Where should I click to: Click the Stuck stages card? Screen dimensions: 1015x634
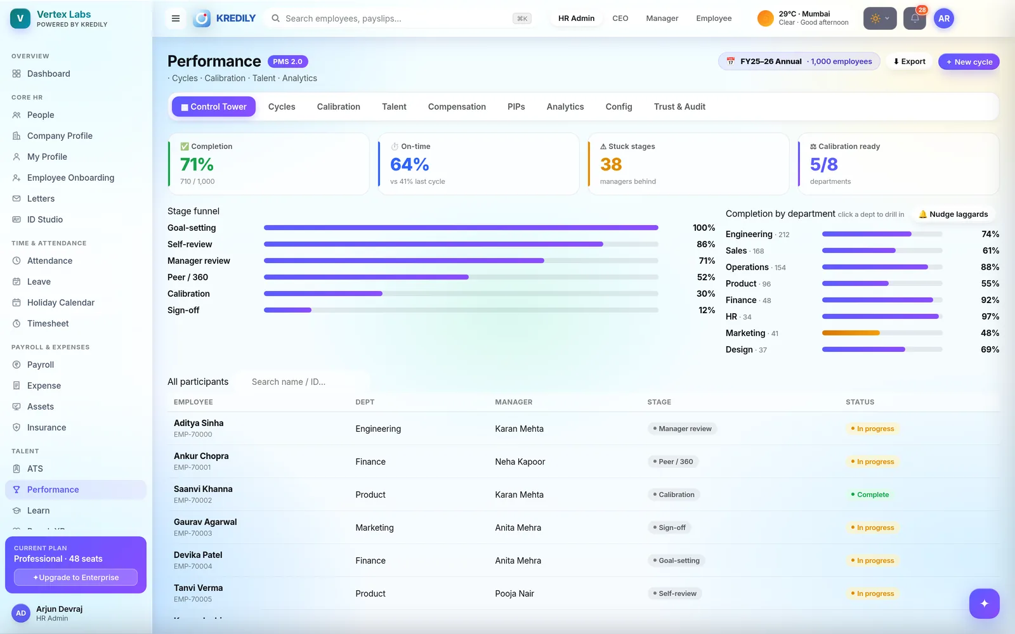pyautogui.click(x=688, y=164)
